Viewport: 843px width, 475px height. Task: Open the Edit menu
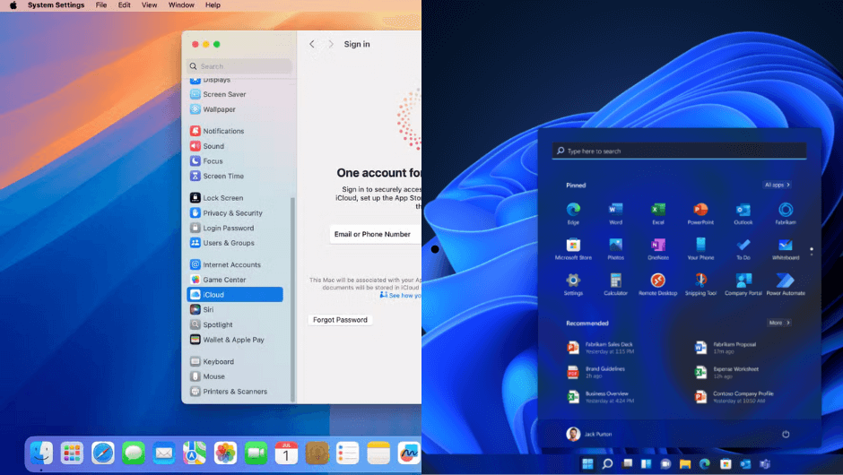124,4
